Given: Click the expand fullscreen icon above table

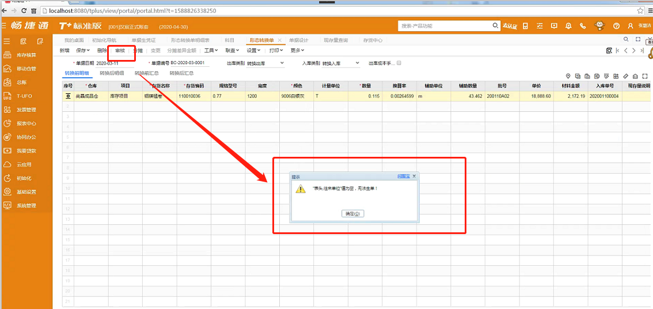Looking at the screenshot, I should point(645,76).
